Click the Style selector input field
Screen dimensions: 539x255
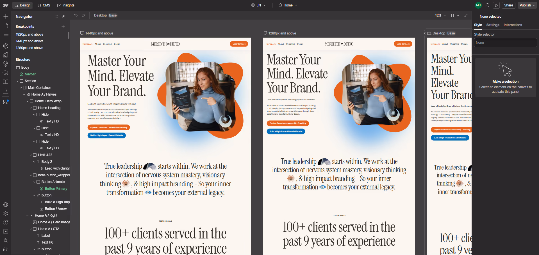click(505, 43)
